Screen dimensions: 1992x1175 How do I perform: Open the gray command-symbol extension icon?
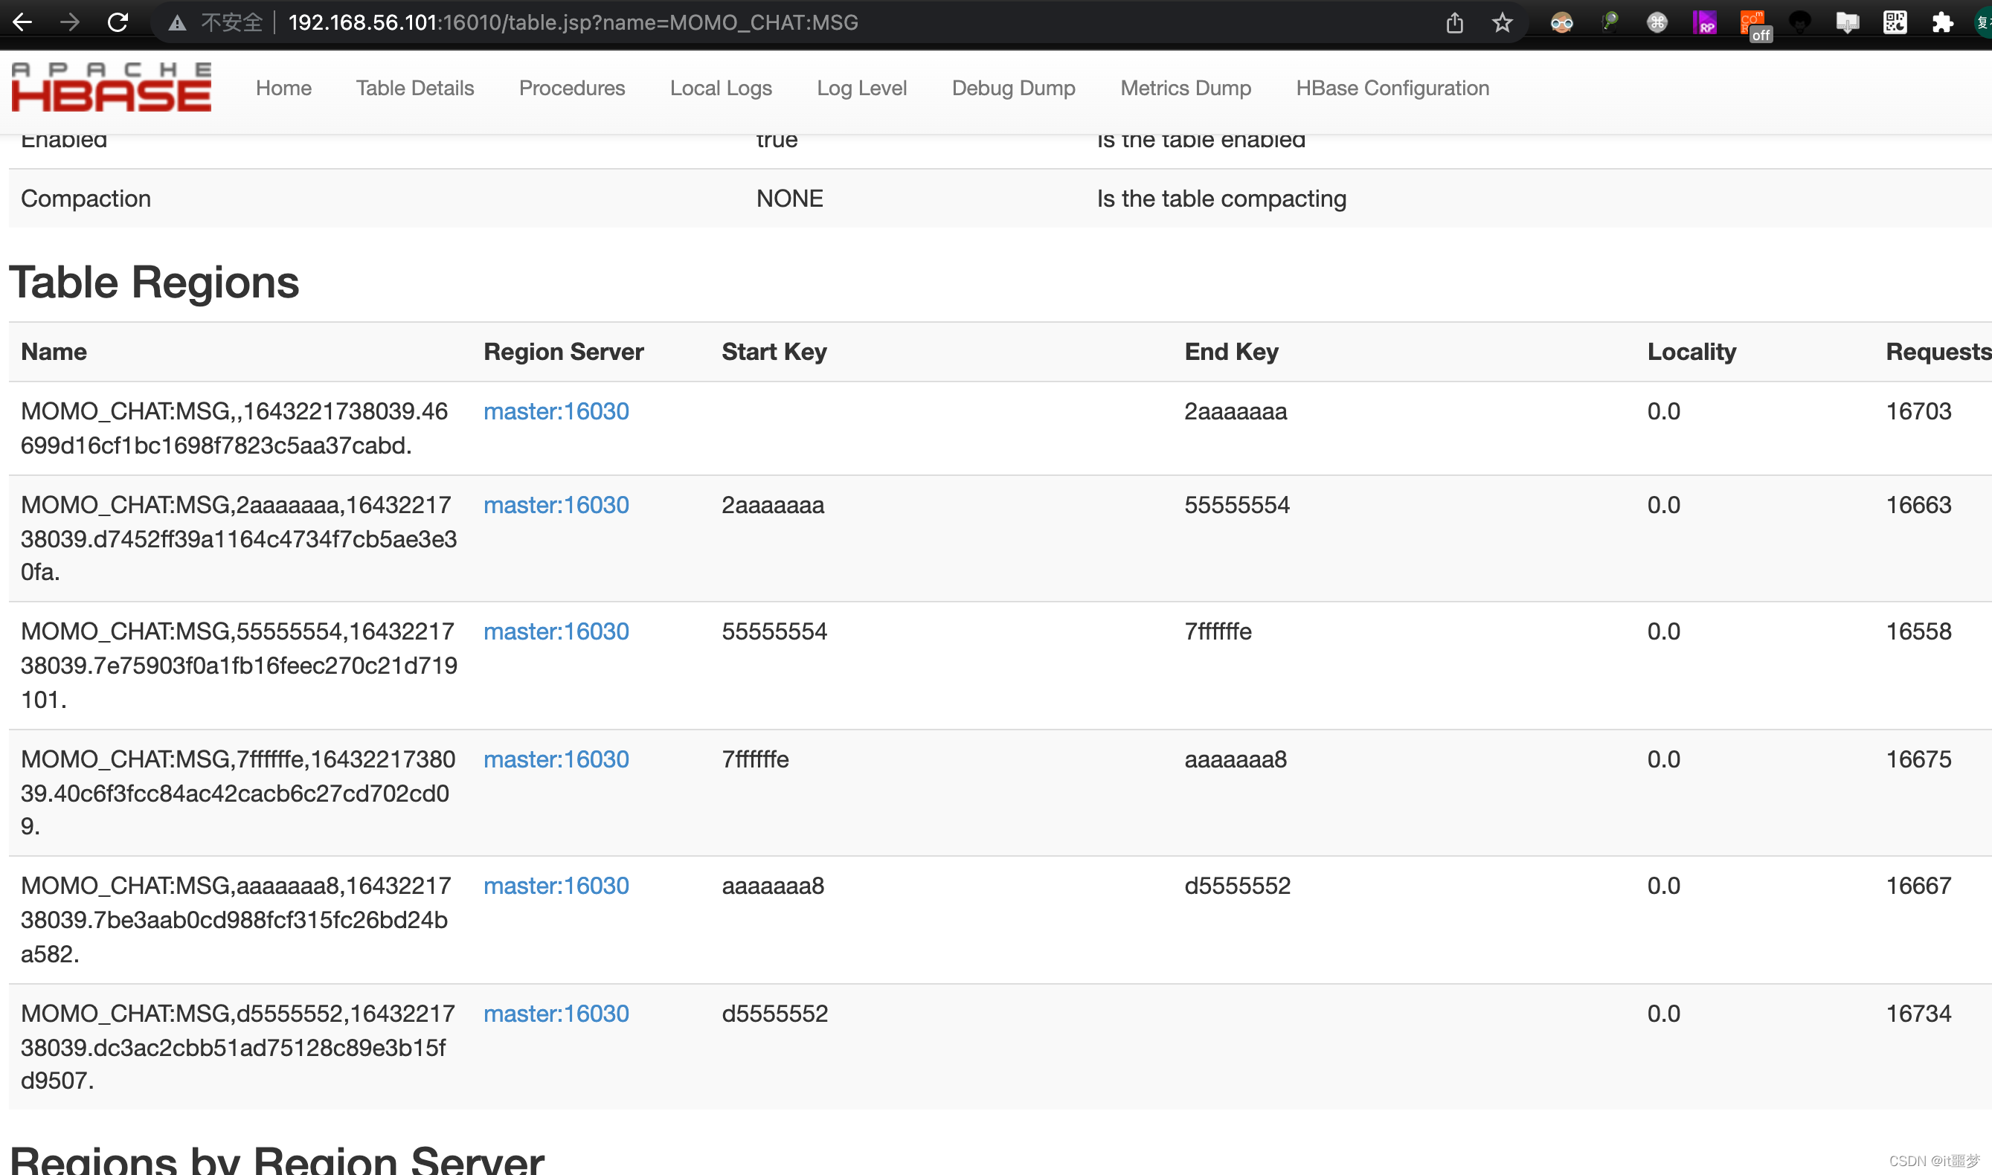point(1657,22)
